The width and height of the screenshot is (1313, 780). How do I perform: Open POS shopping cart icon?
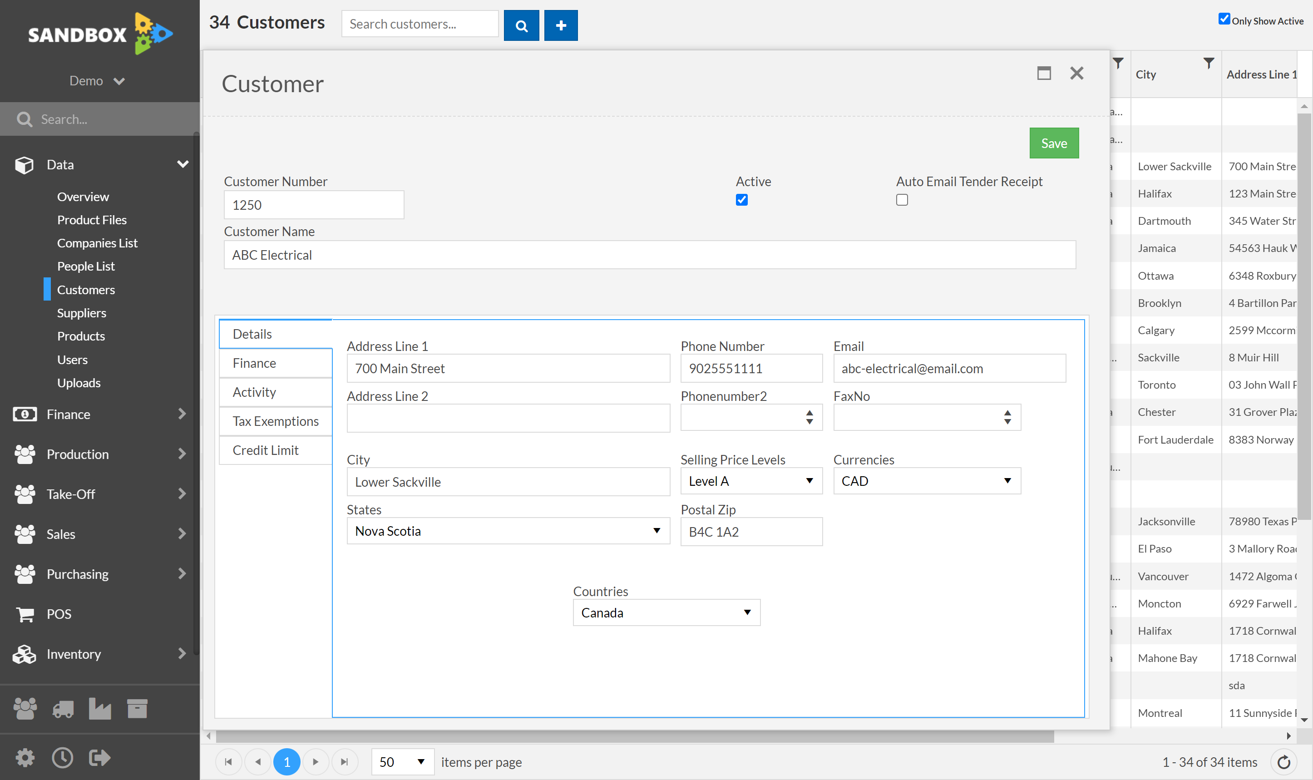pyautogui.click(x=25, y=614)
